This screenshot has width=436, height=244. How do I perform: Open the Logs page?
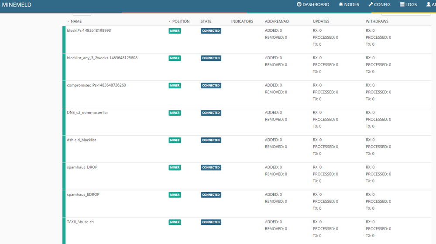point(408,4)
